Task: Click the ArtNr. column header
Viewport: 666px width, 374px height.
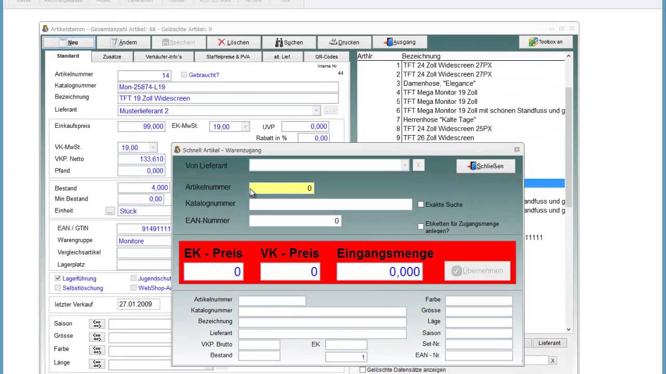Action: [366, 56]
